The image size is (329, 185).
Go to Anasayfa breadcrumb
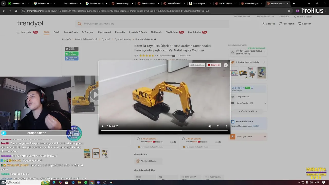66,39
